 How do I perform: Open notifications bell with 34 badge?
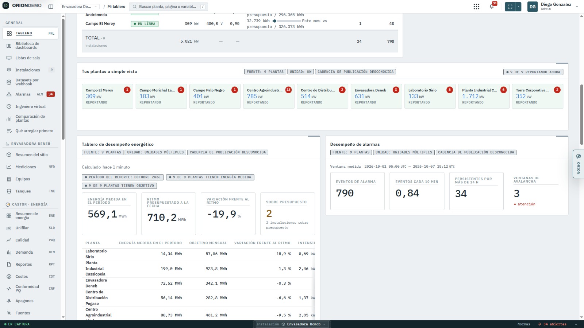[492, 6]
